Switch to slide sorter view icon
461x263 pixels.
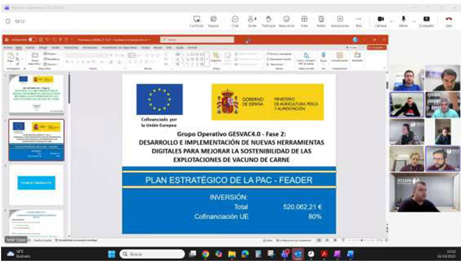click(x=327, y=240)
